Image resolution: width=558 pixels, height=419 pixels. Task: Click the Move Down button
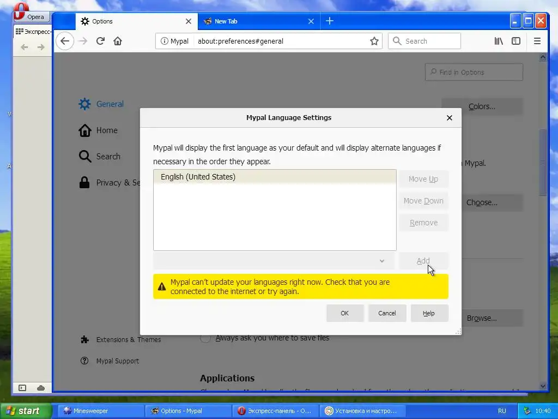pos(423,201)
